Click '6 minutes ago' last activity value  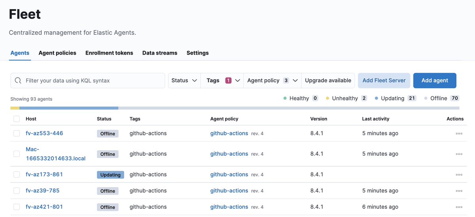point(380,207)
